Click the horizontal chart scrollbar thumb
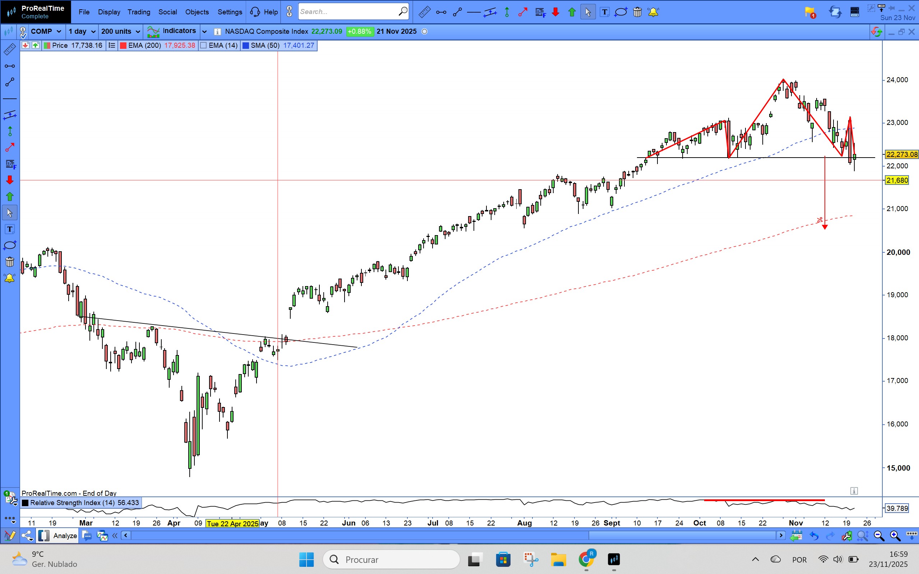 682,536
